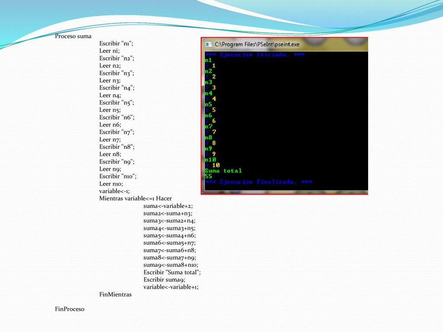Click the 'n5' prompt in console
The height and width of the screenshot is (332, 443).
click(x=209, y=105)
